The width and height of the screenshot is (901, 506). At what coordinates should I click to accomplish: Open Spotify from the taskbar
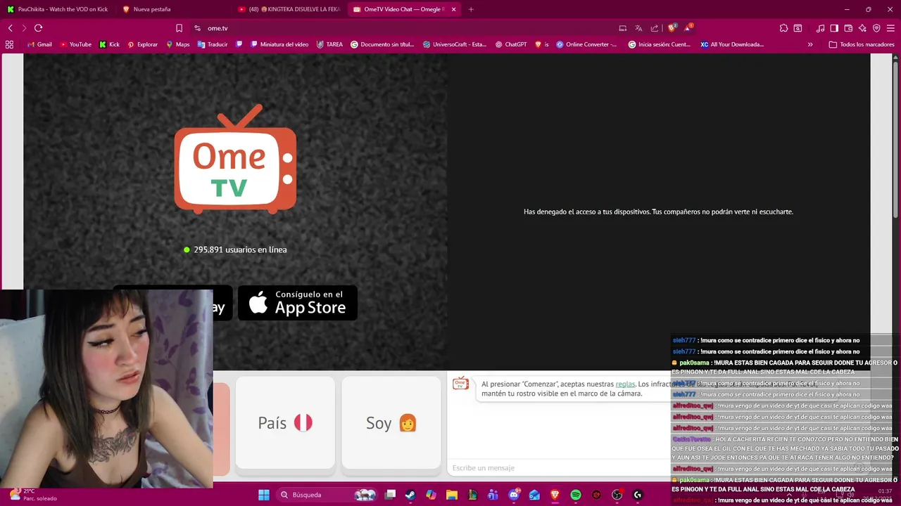pyautogui.click(x=576, y=495)
